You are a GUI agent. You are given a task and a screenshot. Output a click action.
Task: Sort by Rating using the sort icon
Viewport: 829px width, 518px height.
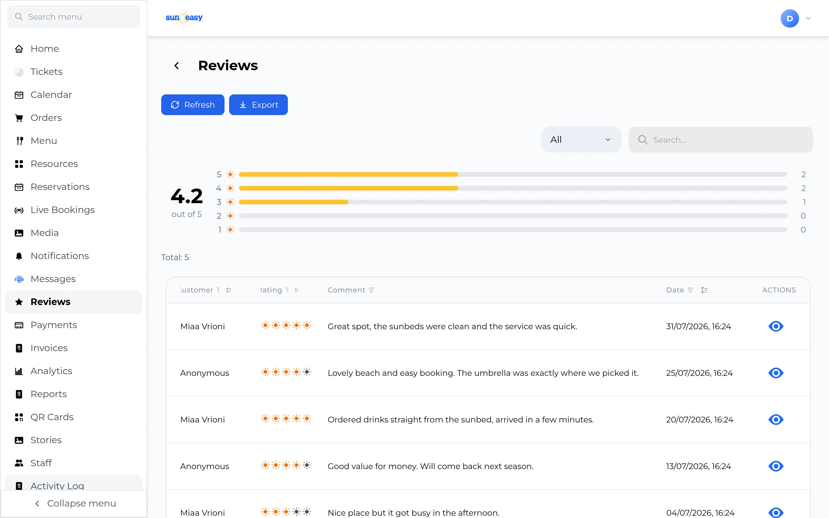pos(297,290)
